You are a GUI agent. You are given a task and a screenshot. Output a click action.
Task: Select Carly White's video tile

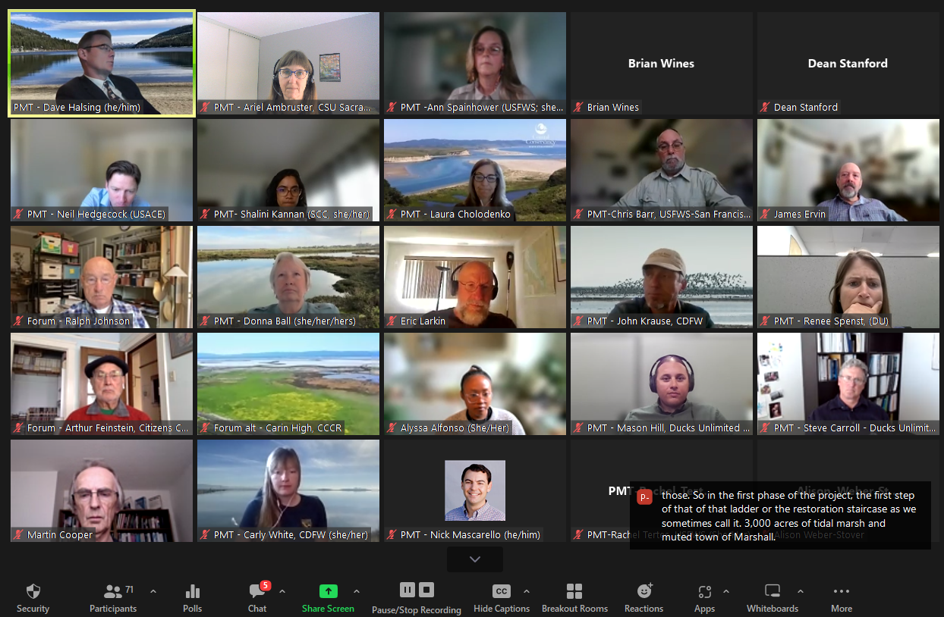[x=288, y=491]
